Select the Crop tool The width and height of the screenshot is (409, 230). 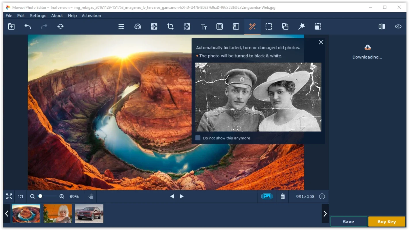(x=170, y=26)
